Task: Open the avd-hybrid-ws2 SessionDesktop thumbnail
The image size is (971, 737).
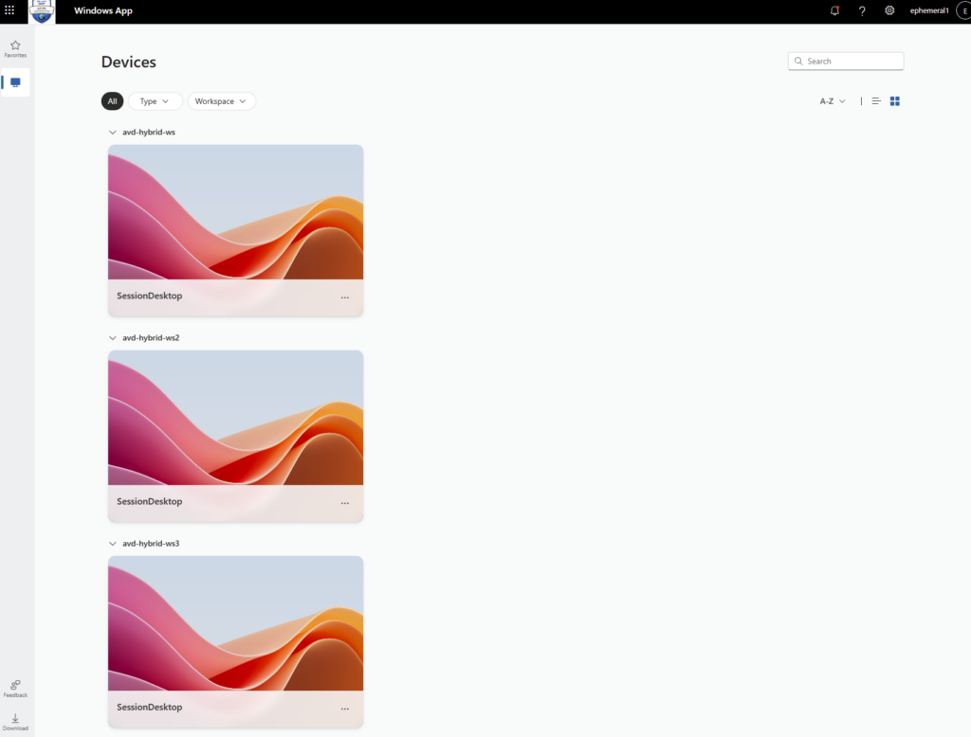Action: tap(235, 418)
